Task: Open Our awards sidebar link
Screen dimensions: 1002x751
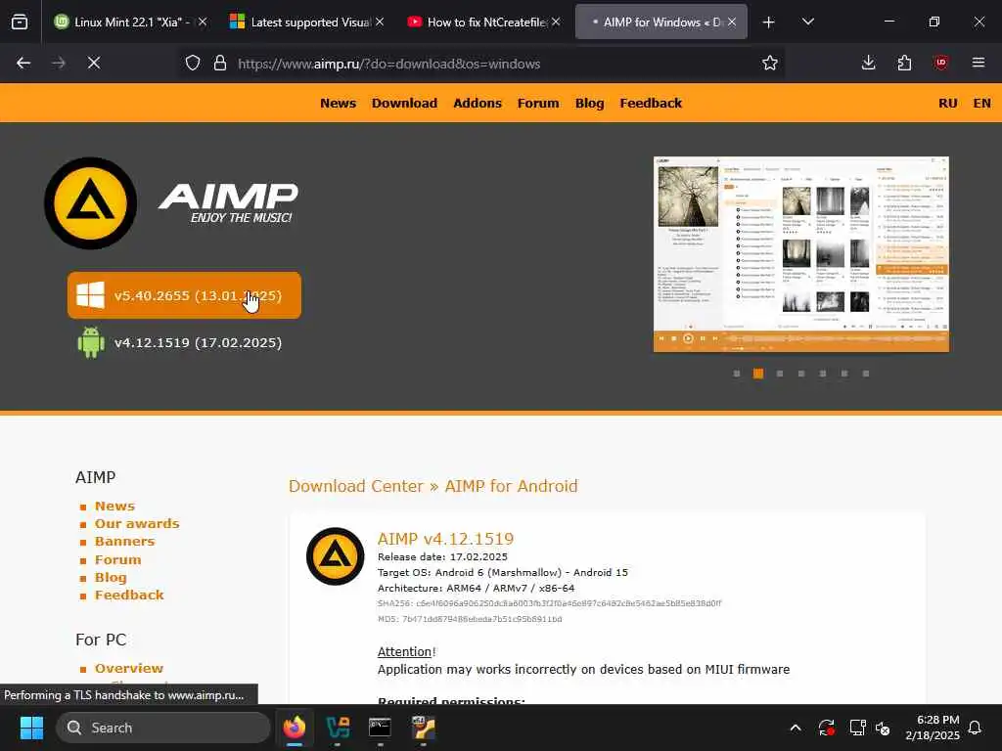Action: [x=137, y=524]
